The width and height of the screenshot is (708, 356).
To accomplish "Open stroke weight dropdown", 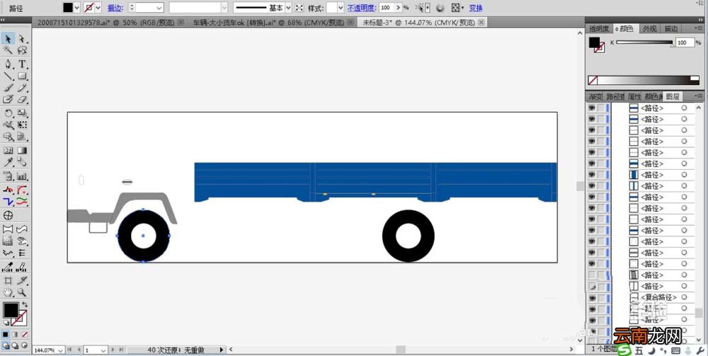I will click(159, 8).
